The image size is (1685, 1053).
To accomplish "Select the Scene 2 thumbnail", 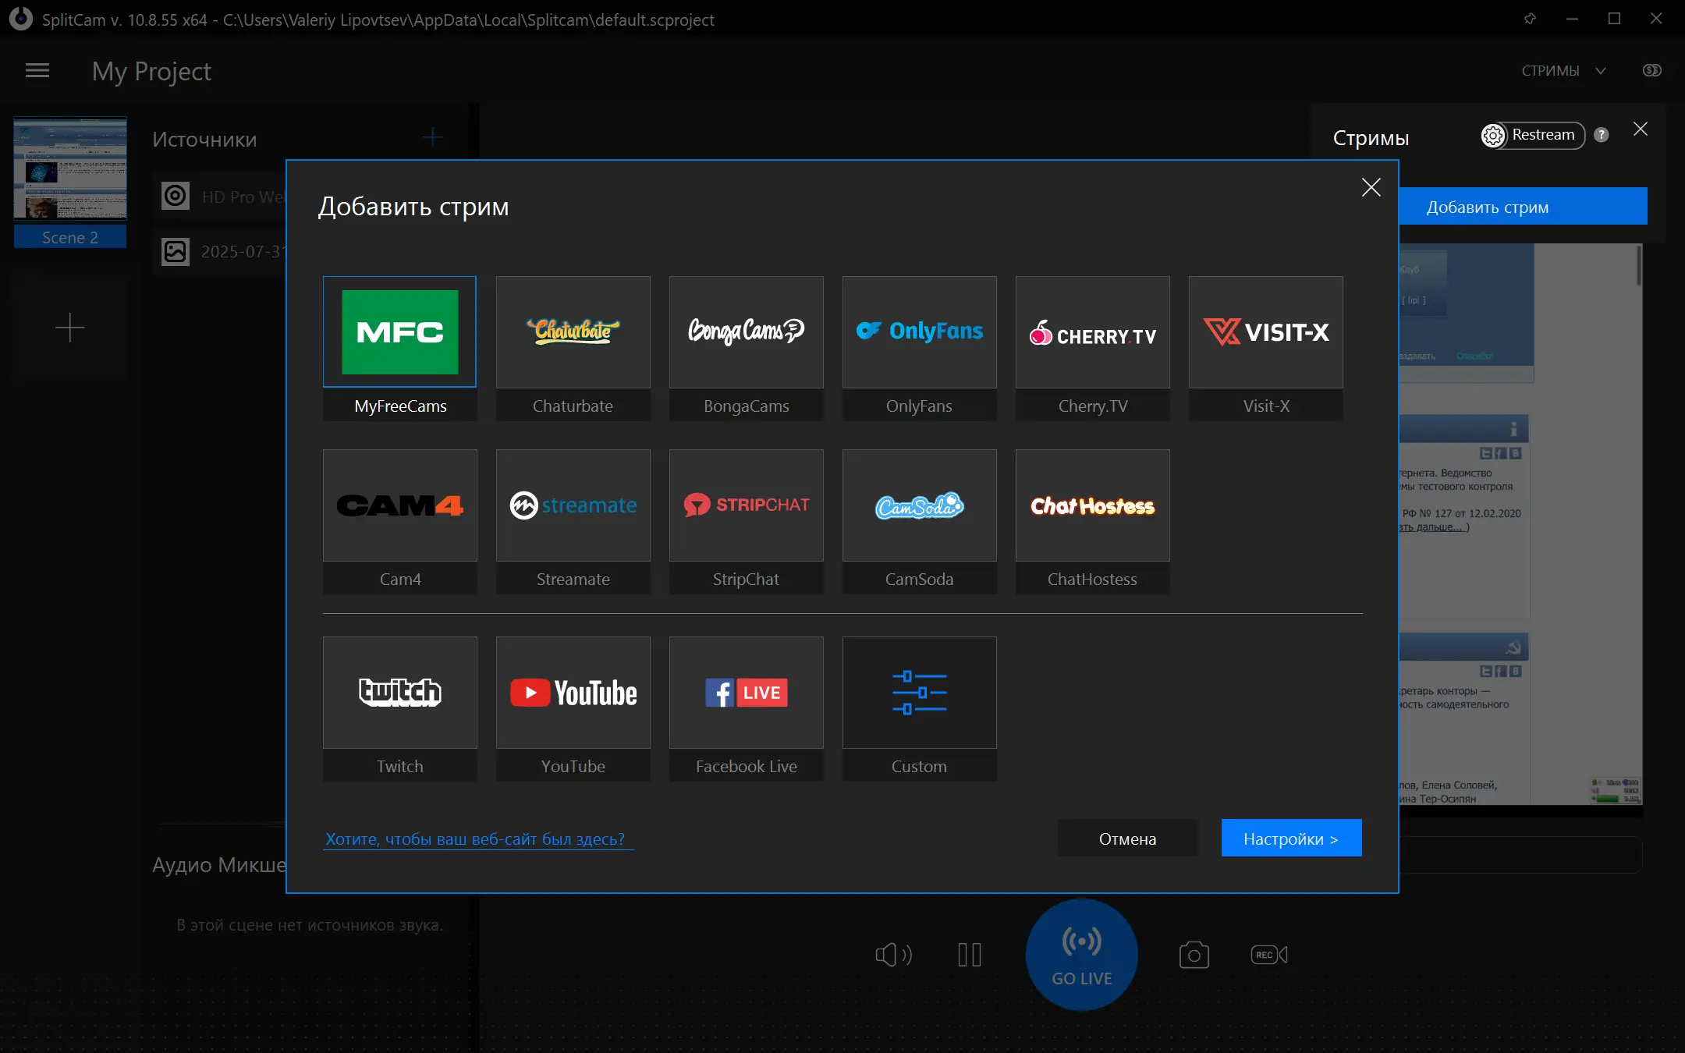I will [70, 181].
